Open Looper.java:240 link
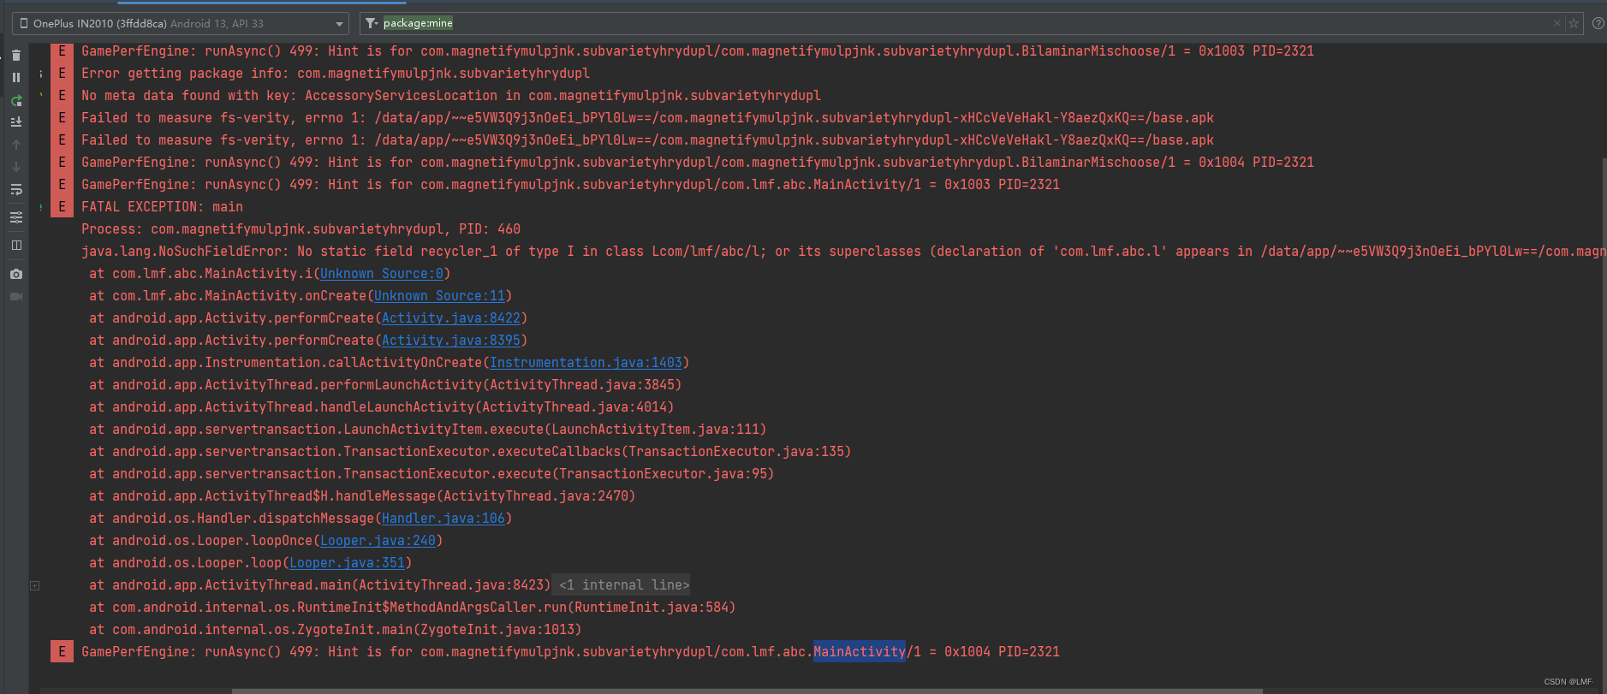Screen dimensions: 1607x694 pos(378,541)
